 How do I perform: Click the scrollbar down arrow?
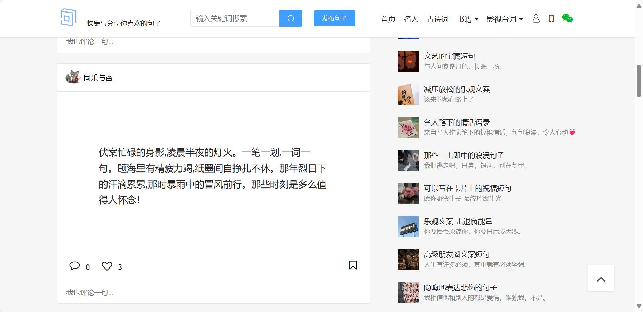point(639,306)
